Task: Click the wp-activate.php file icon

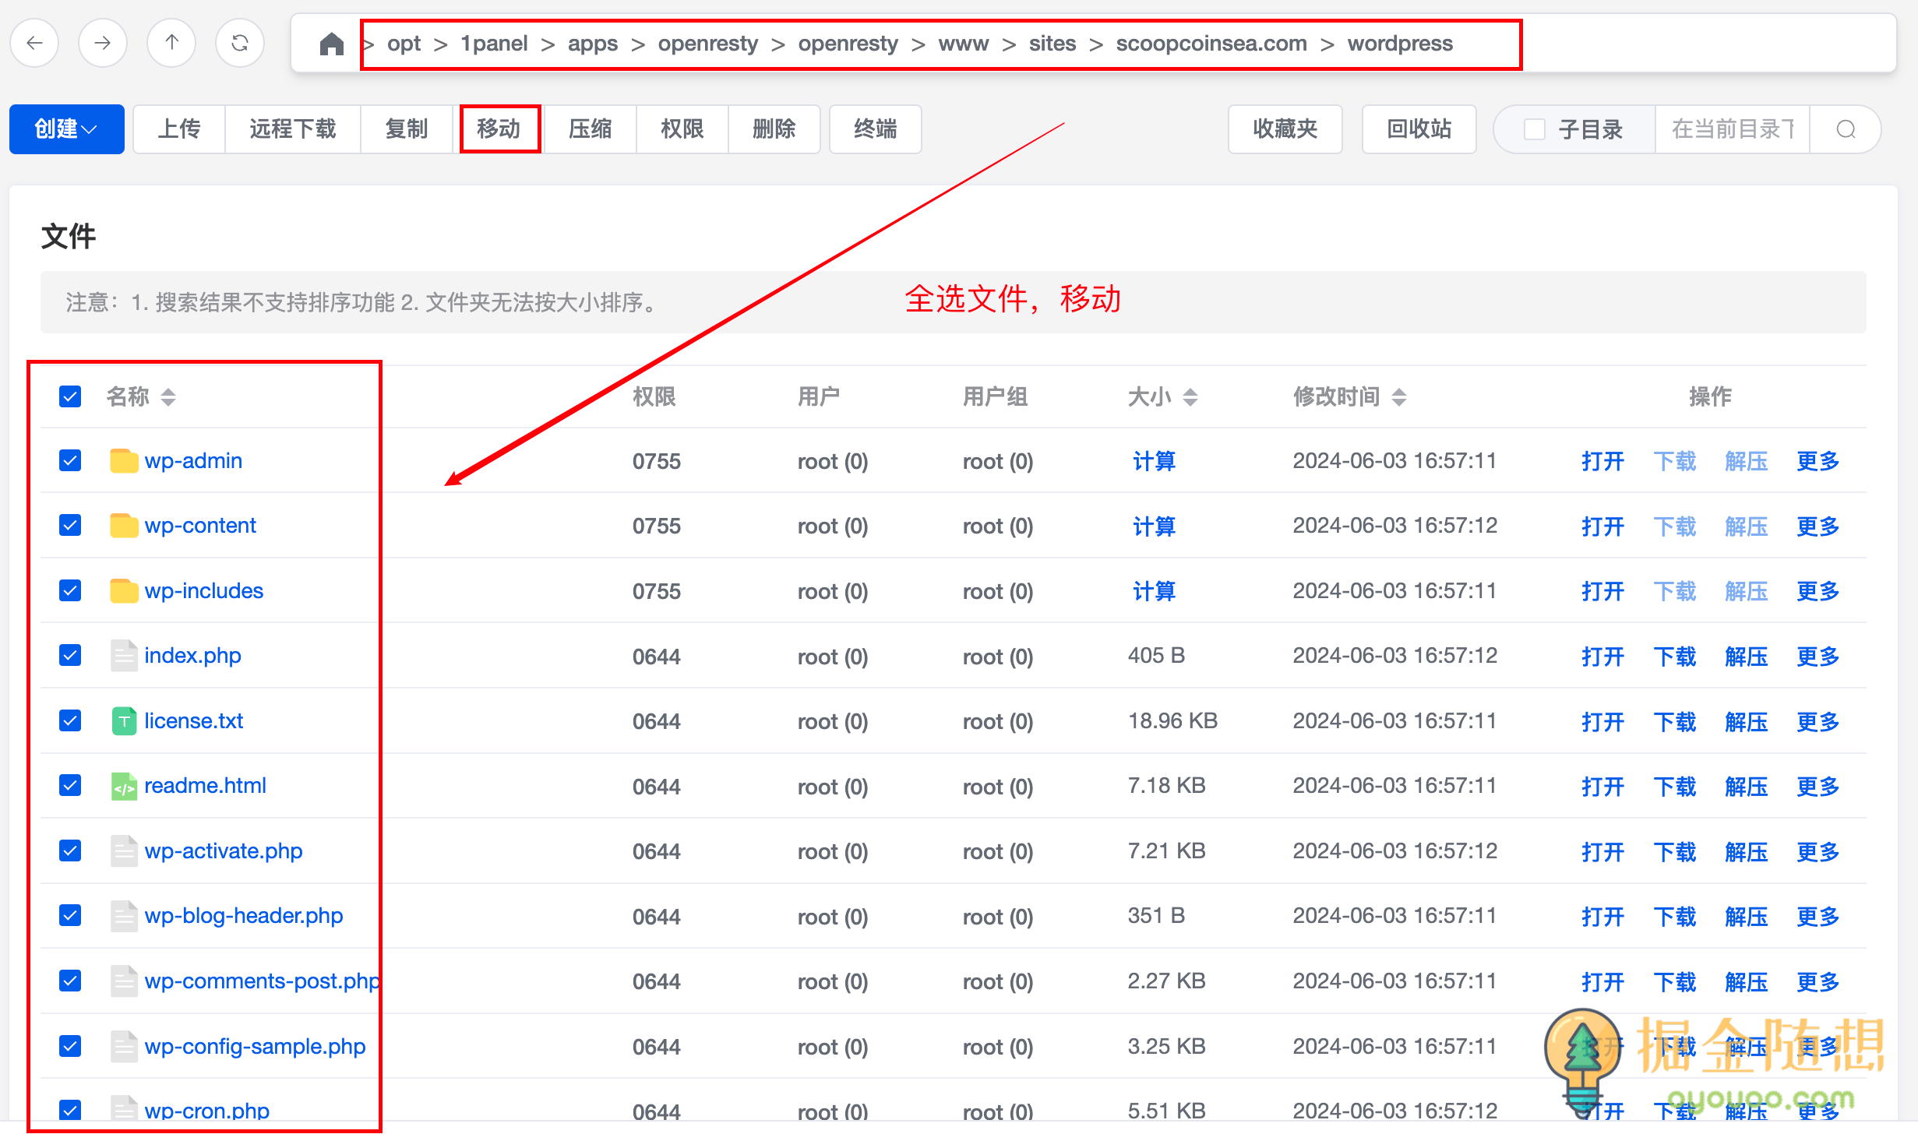Action: (124, 851)
